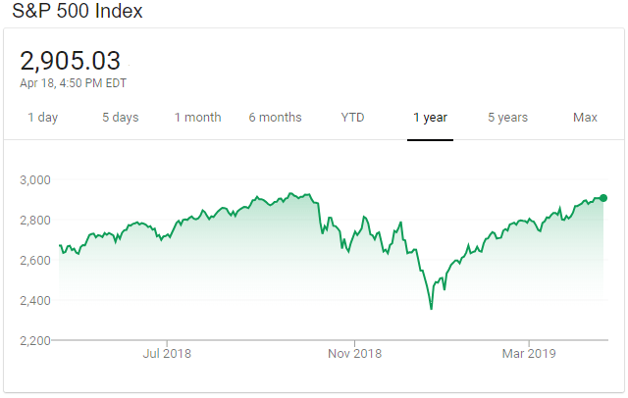Click the Mar 2019 axis marker

coord(528,354)
